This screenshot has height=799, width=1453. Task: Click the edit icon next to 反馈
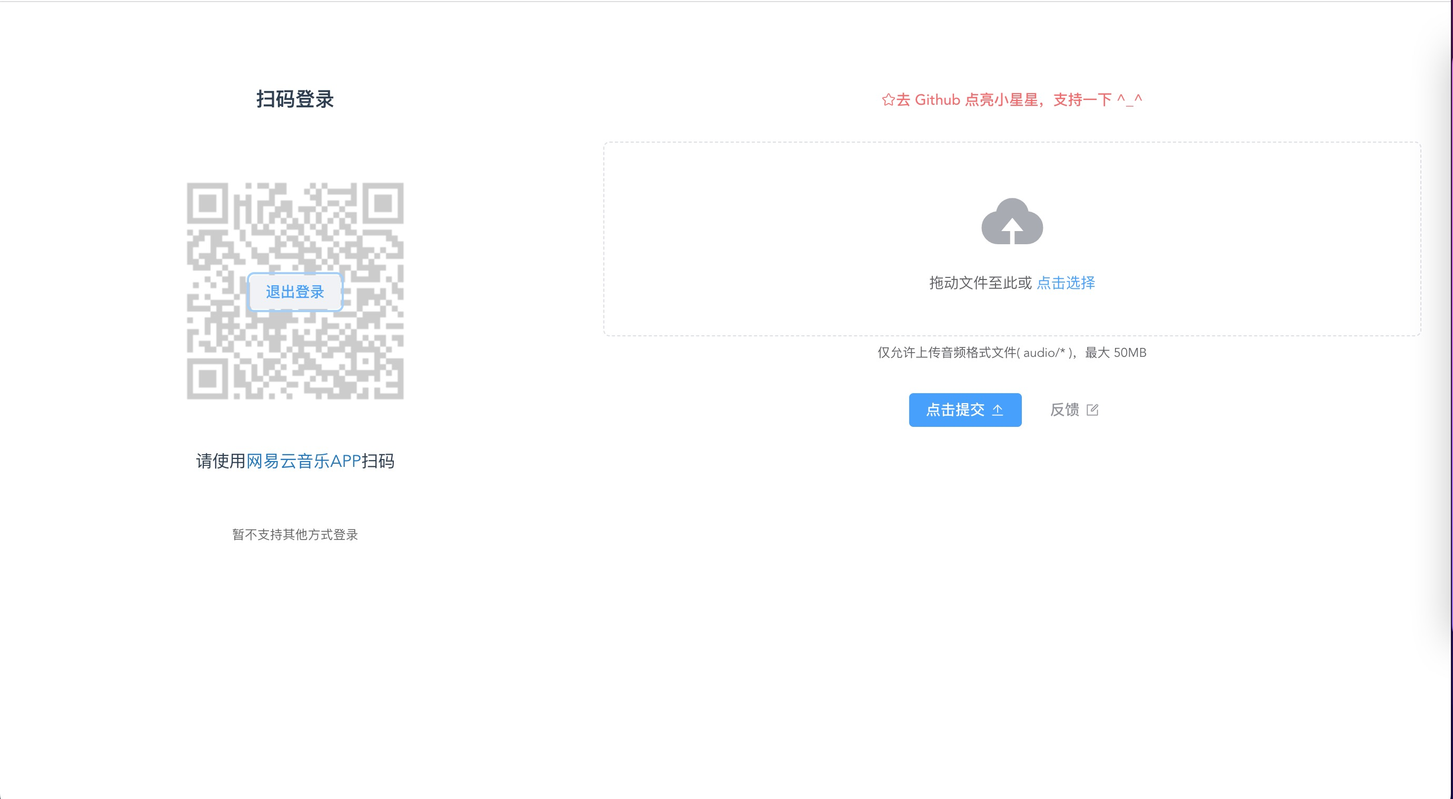[x=1092, y=410]
